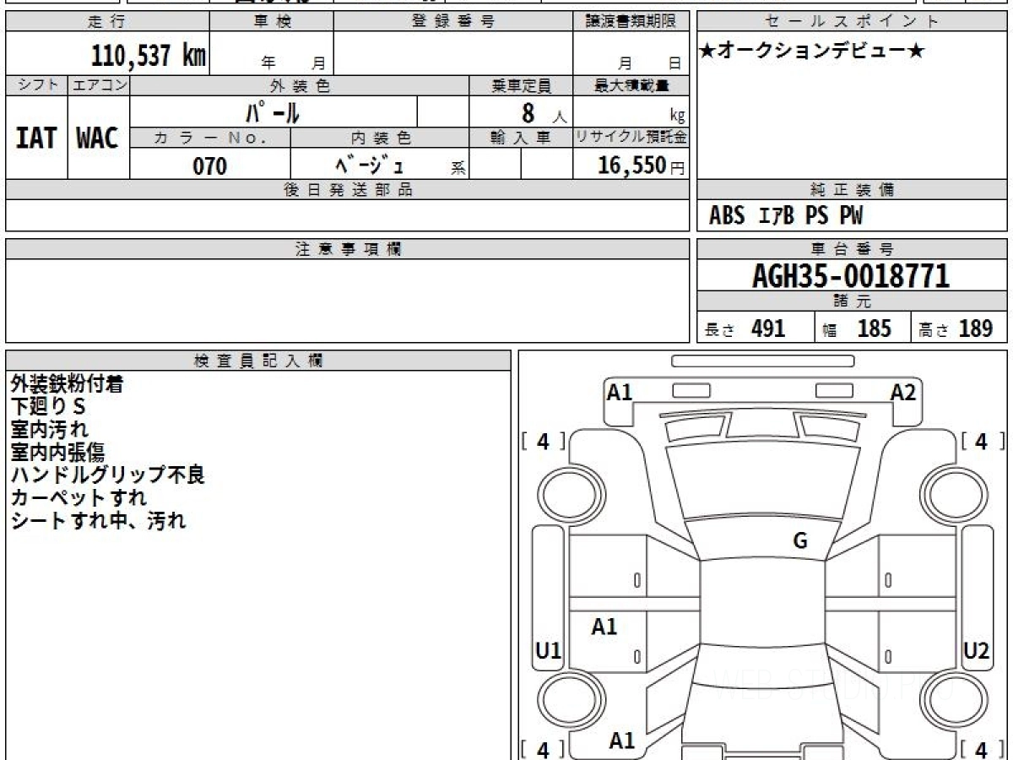Select the ハンドルグリップ不良 inspector note
The height and width of the screenshot is (760, 1013).
click(x=107, y=475)
